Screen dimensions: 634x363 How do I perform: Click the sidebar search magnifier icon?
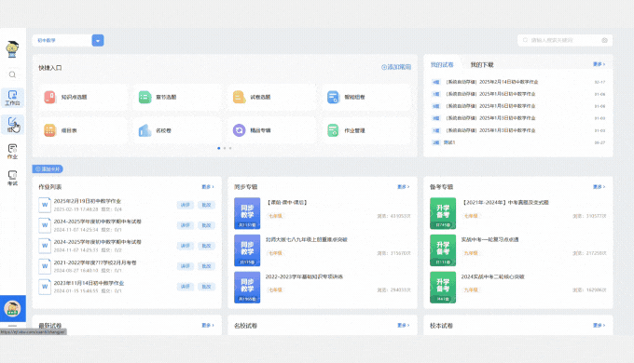point(12,74)
